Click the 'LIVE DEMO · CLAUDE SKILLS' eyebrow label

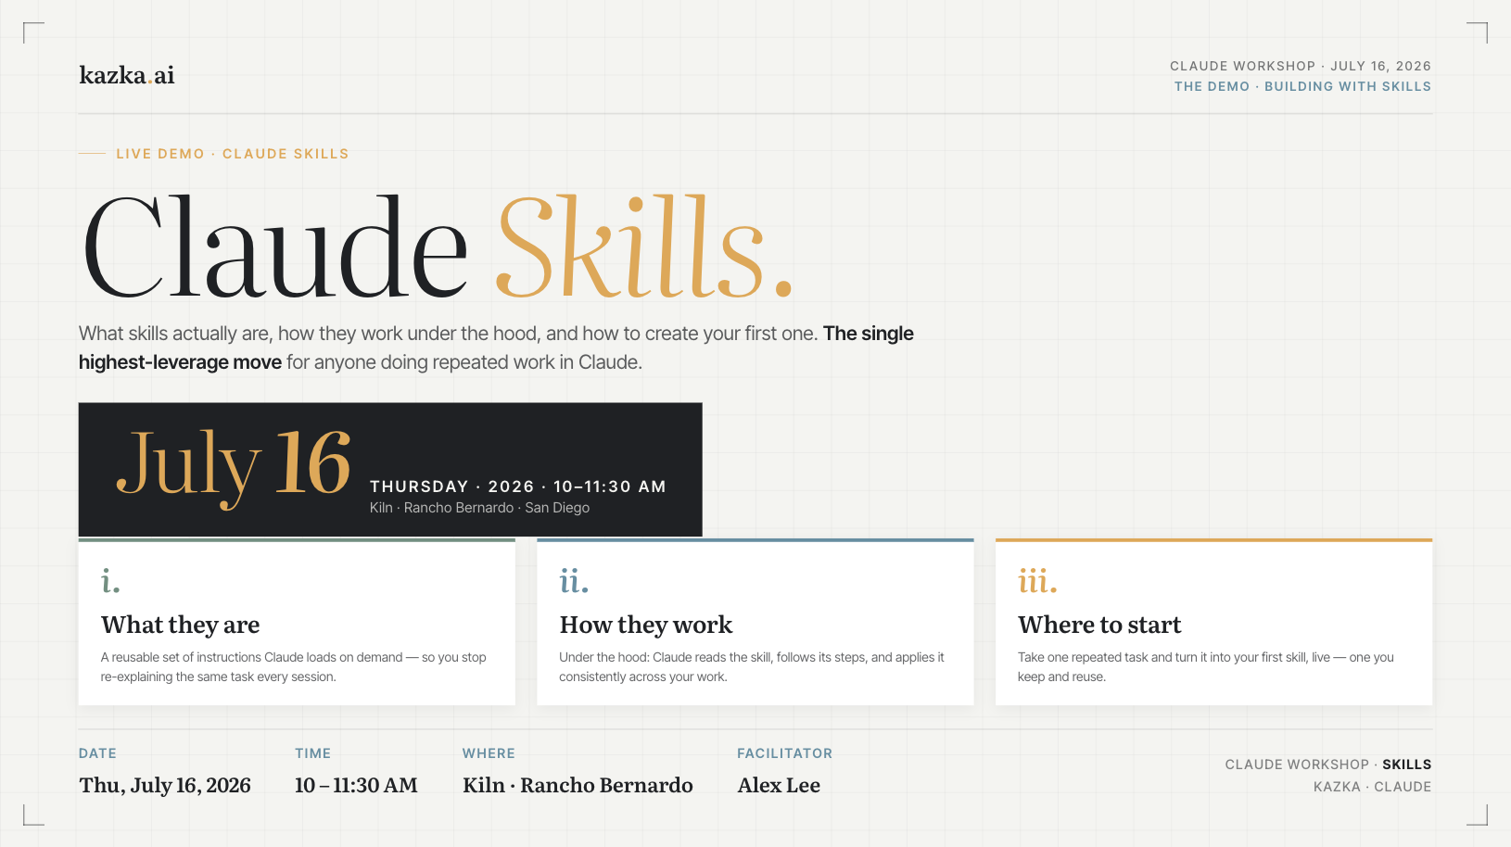click(x=232, y=154)
